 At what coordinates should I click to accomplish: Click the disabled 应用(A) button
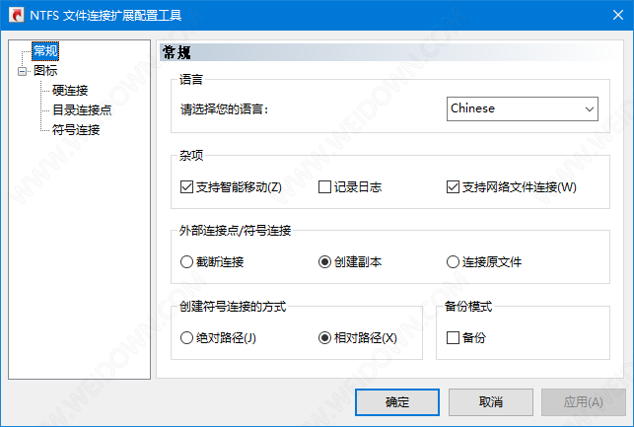pyautogui.click(x=584, y=402)
